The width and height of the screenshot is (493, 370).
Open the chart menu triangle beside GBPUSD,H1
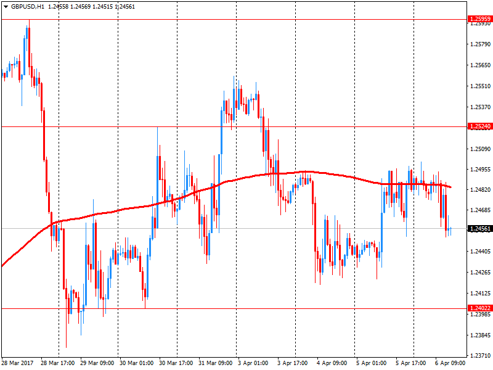[x=6, y=7]
